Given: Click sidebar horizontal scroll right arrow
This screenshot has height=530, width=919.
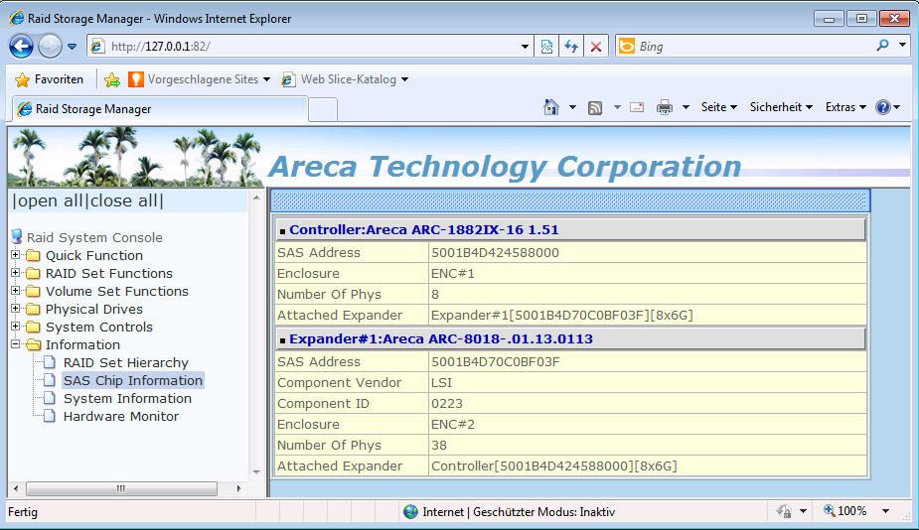Looking at the screenshot, I should [238, 488].
